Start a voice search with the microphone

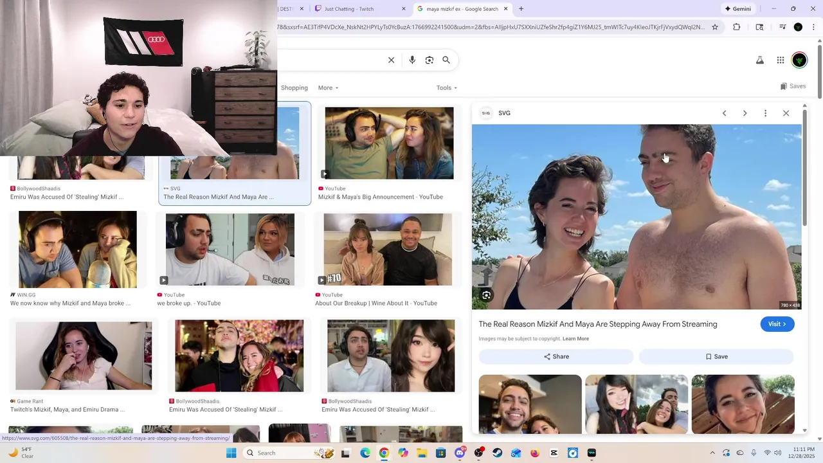tap(412, 60)
